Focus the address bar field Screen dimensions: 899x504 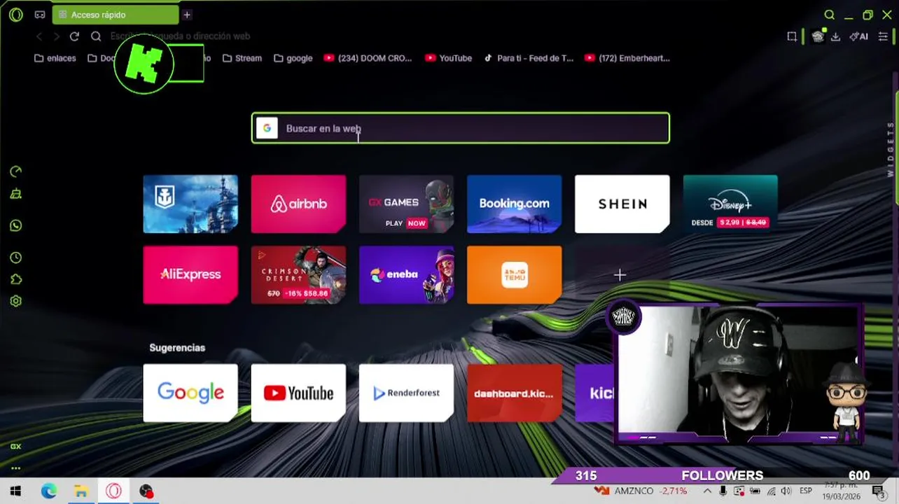[x=441, y=36]
